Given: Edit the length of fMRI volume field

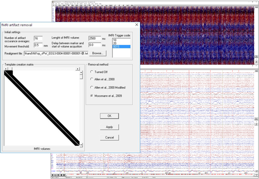Looking at the screenshot, I should [x=95, y=39].
